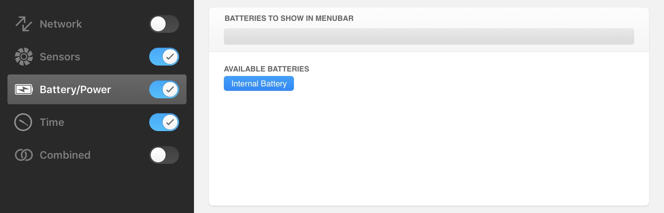Click the Combined overlapping circles icon
This screenshot has height=213, width=664.
point(24,155)
